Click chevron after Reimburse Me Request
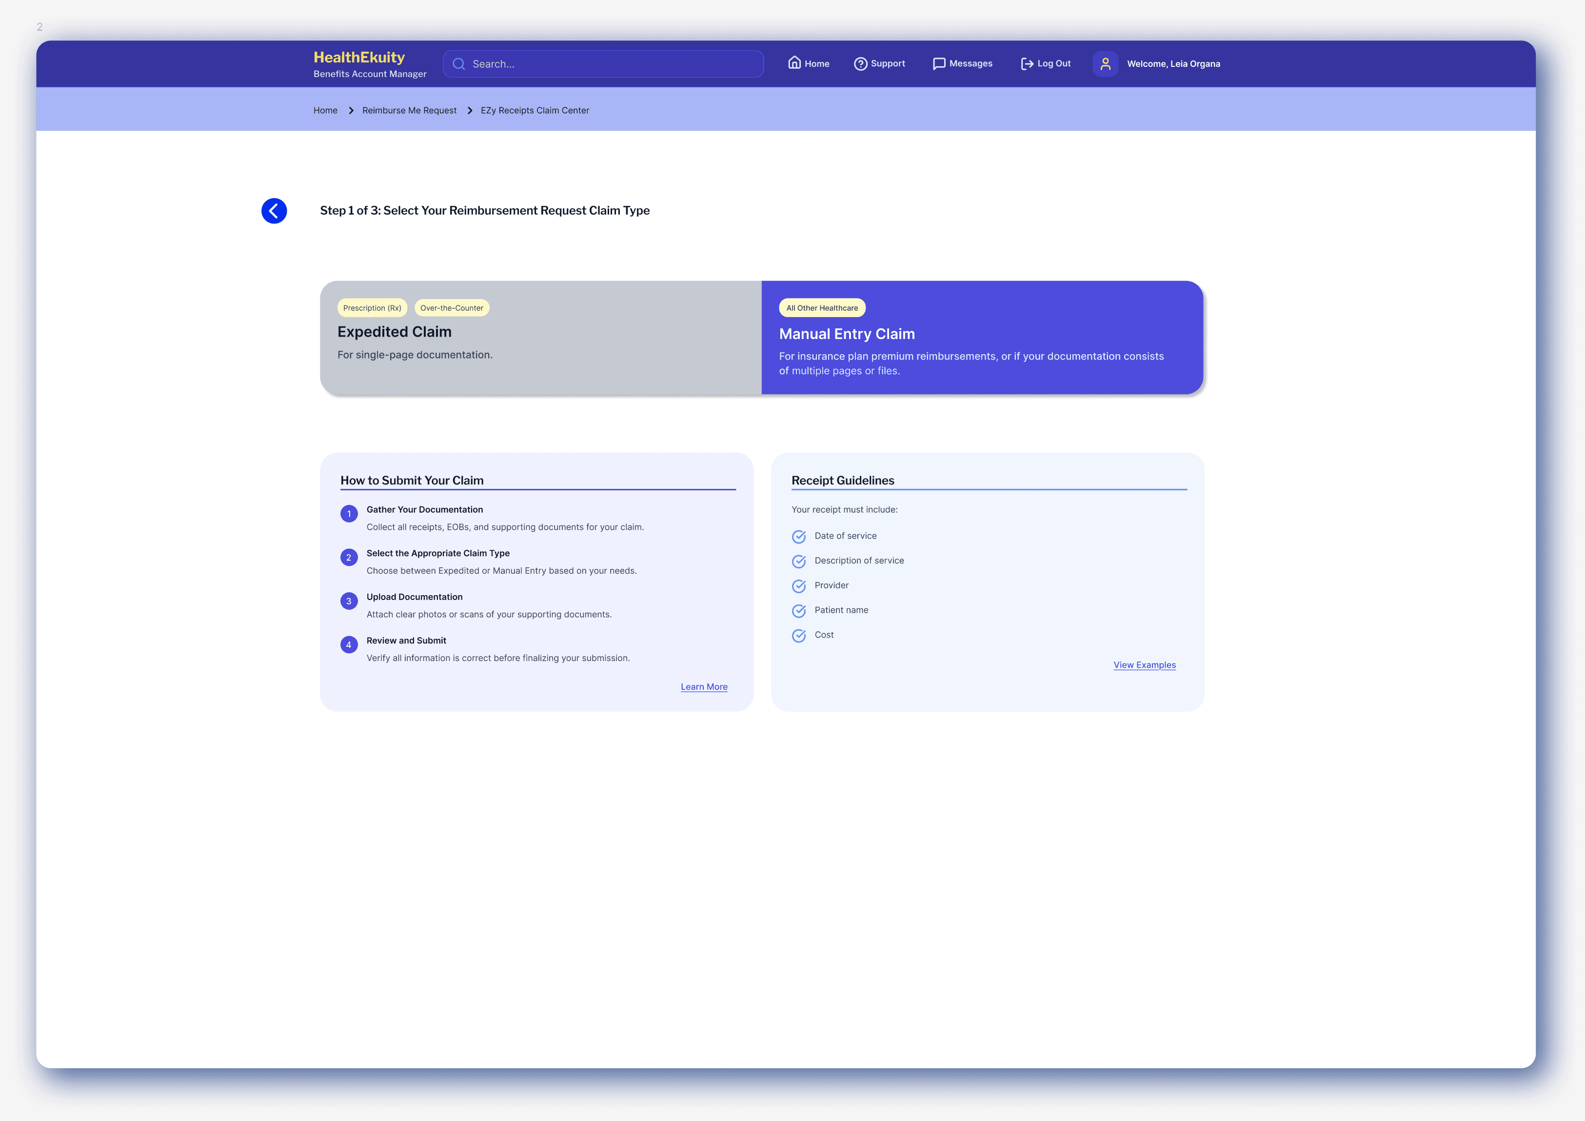 tap(470, 111)
